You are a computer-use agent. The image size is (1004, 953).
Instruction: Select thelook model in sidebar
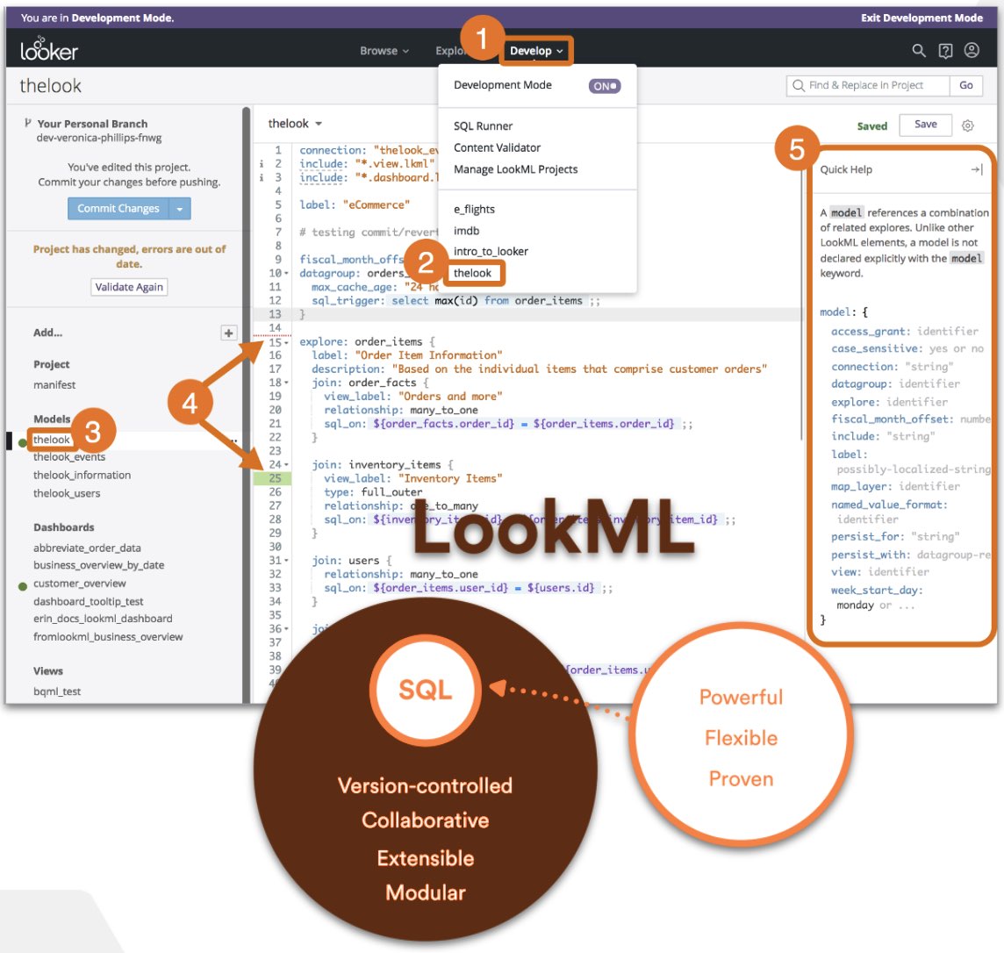52,440
